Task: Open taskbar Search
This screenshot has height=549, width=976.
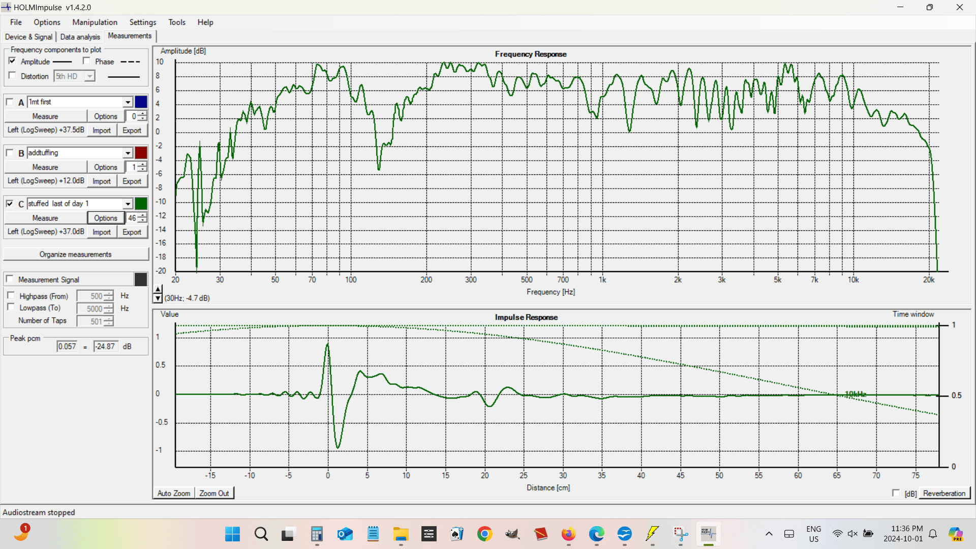Action: coord(261,534)
